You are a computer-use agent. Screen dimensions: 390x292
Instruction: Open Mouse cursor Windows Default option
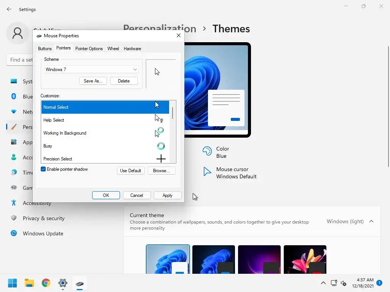pyautogui.click(x=230, y=173)
